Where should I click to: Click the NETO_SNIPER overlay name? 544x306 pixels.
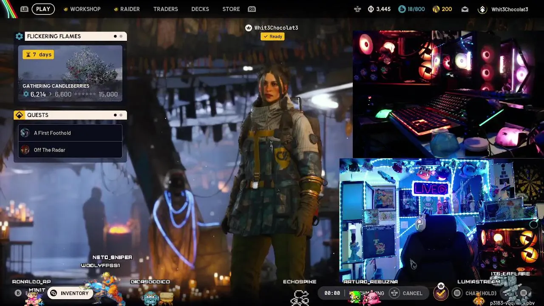112,258
